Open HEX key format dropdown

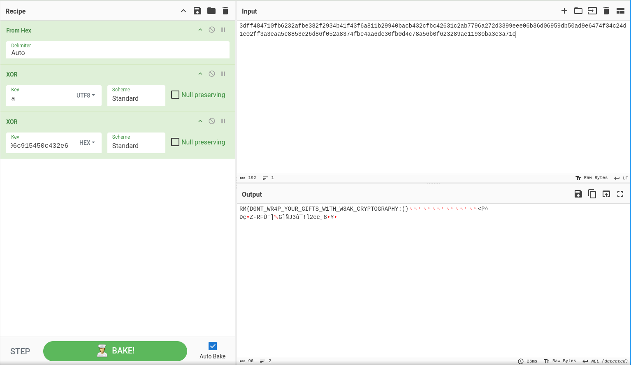(x=87, y=142)
